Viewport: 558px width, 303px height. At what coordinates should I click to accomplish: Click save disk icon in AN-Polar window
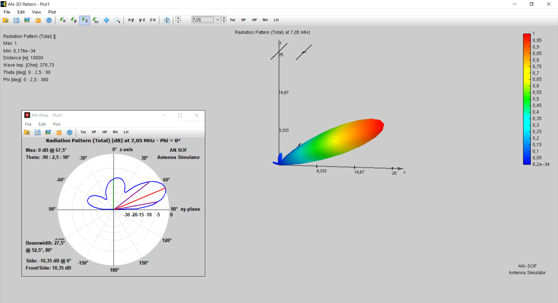pos(37,132)
